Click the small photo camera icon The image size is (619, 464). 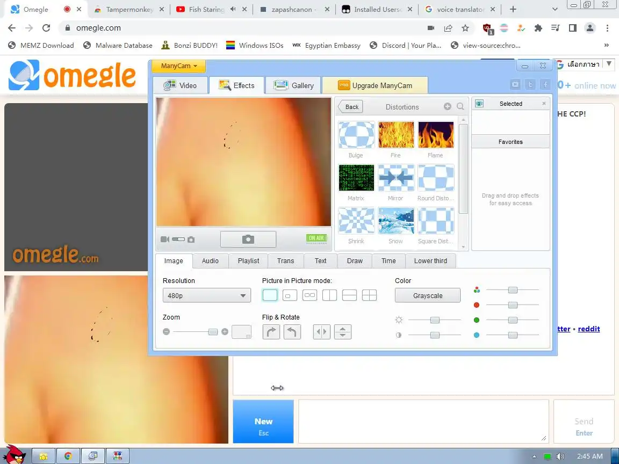pyautogui.click(x=191, y=240)
